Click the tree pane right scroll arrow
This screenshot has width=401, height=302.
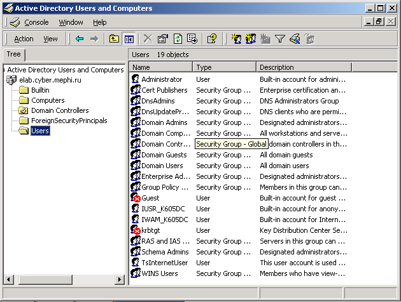(119, 280)
